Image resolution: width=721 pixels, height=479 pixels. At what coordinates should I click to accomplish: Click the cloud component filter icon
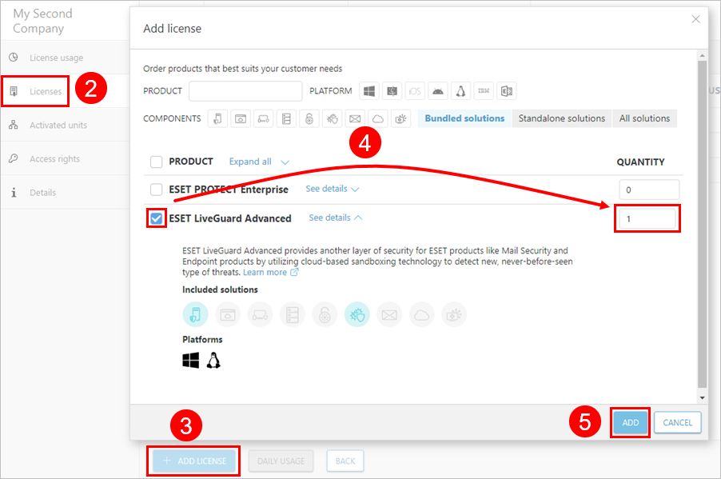click(x=377, y=118)
